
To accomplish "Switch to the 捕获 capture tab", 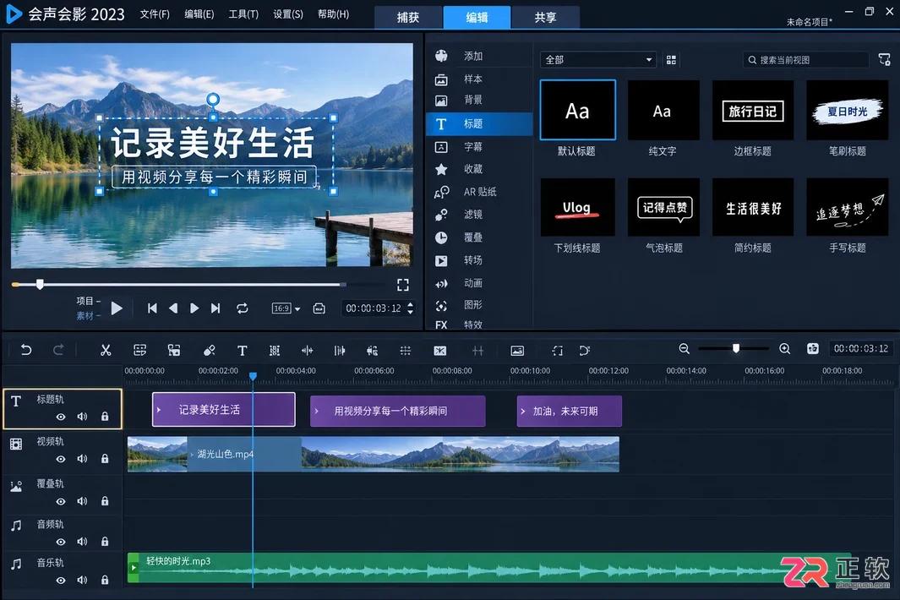I will [x=408, y=17].
